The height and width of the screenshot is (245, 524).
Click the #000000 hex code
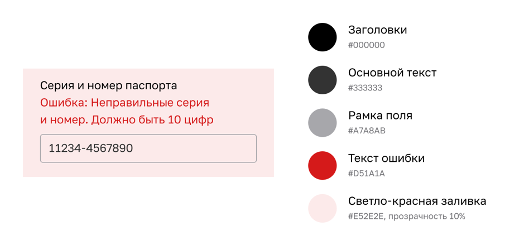(x=366, y=45)
